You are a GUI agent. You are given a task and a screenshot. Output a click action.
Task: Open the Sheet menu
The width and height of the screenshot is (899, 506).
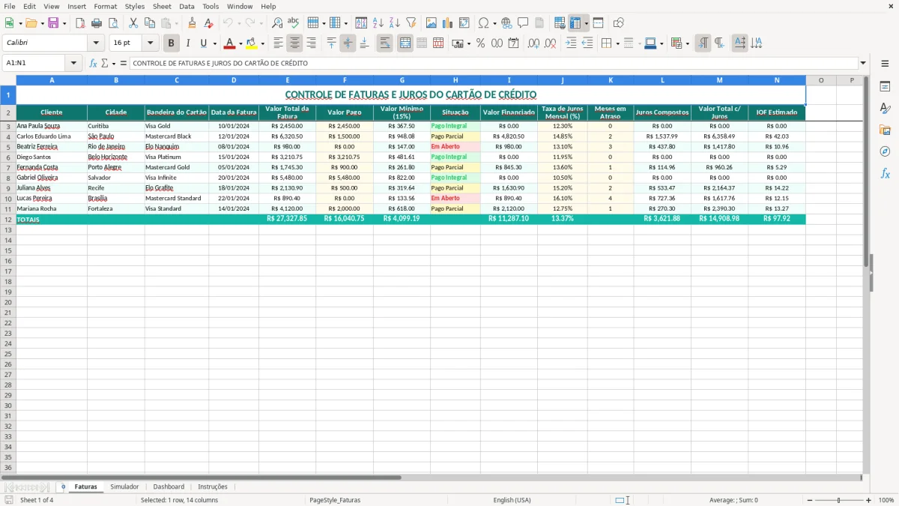162,6
